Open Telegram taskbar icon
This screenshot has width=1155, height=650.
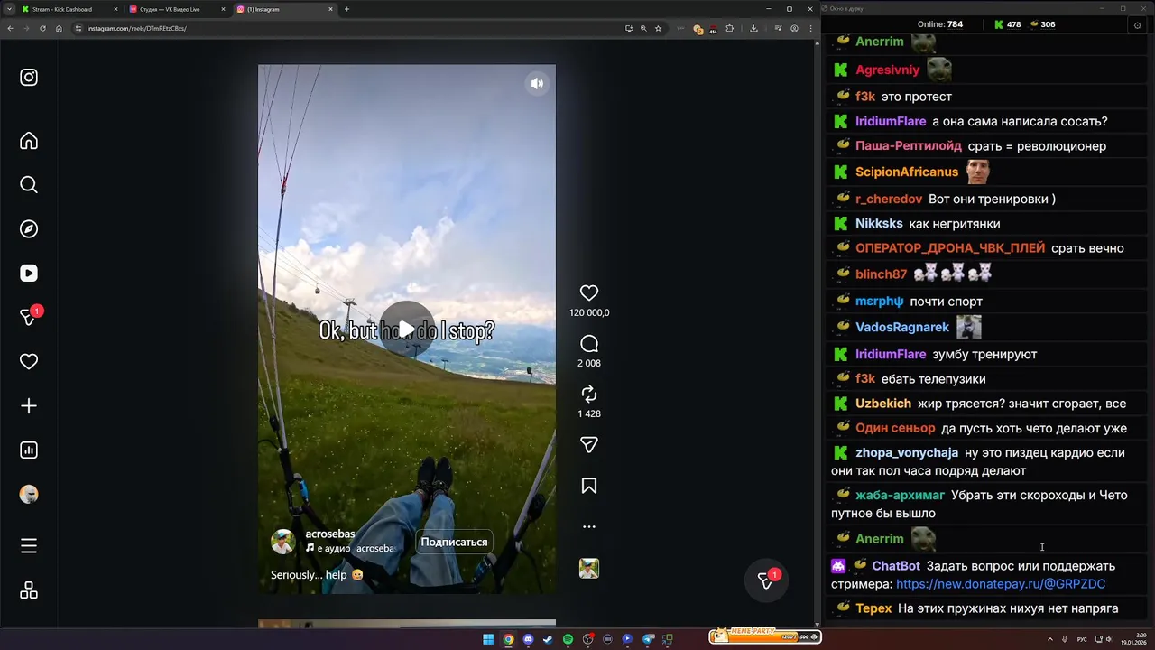647,639
